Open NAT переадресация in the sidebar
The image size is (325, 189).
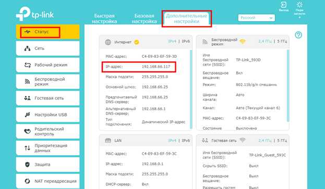click(47, 181)
